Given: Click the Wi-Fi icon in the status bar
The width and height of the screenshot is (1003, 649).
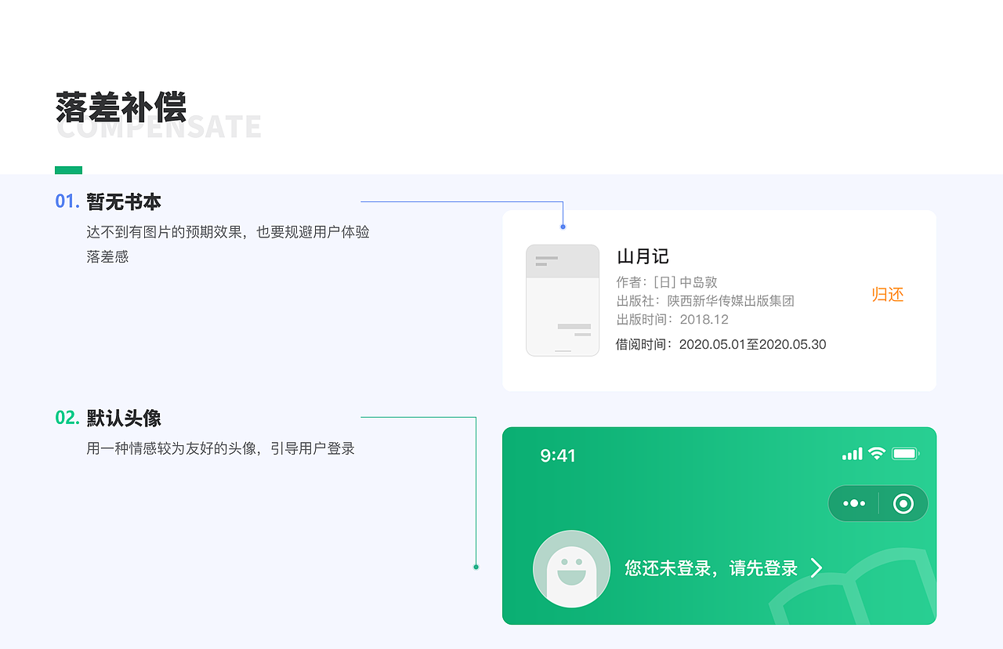Looking at the screenshot, I should [x=875, y=454].
